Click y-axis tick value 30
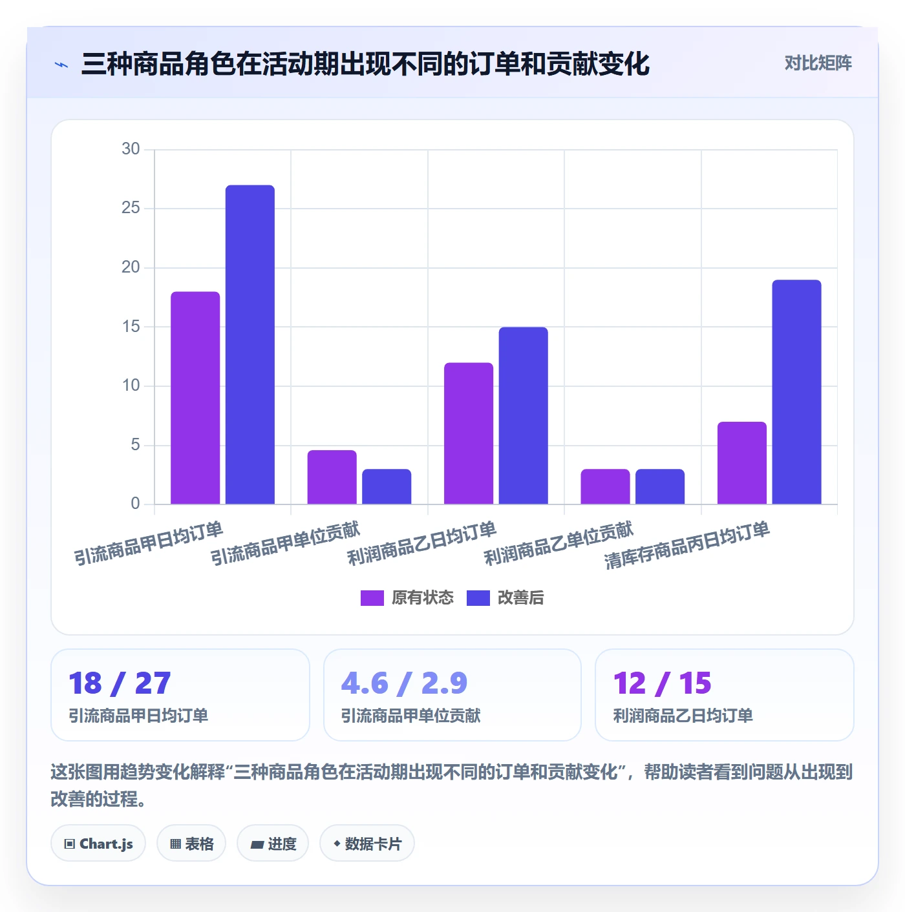This screenshot has width=905, height=912. pyautogui.click(x=131, y=149)
